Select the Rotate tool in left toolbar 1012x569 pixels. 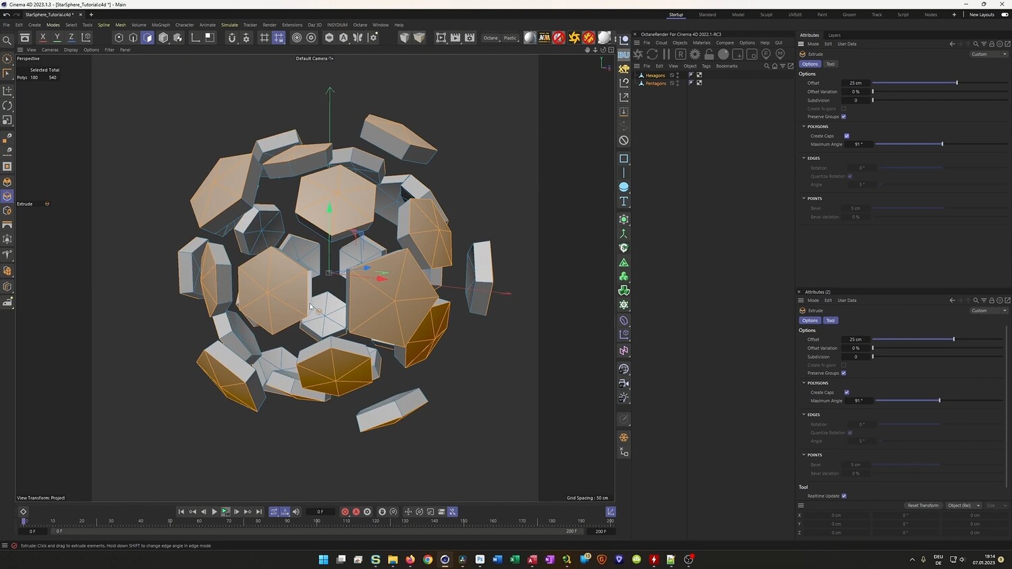tap(7, 105)
